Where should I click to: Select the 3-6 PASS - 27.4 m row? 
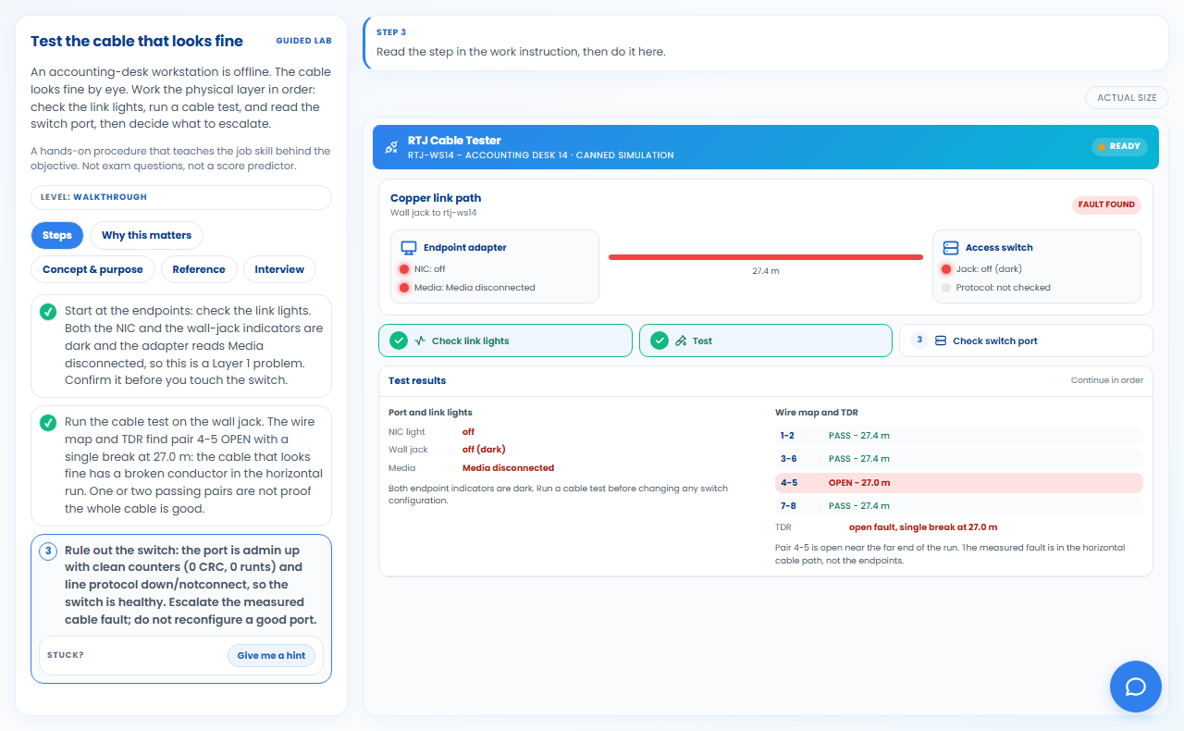coord(959,459)
